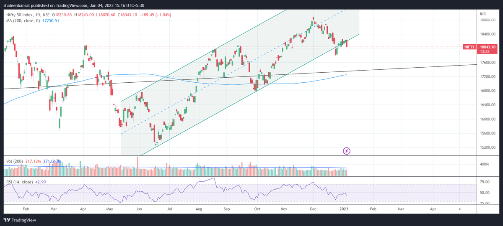Click the countdown timer 13:22 under the price label

coord(485,52)
